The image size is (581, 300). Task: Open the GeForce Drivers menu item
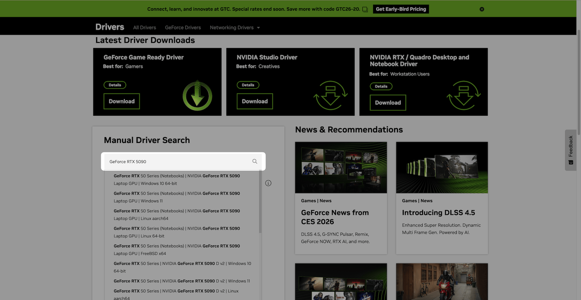click(x=183, y=28)
